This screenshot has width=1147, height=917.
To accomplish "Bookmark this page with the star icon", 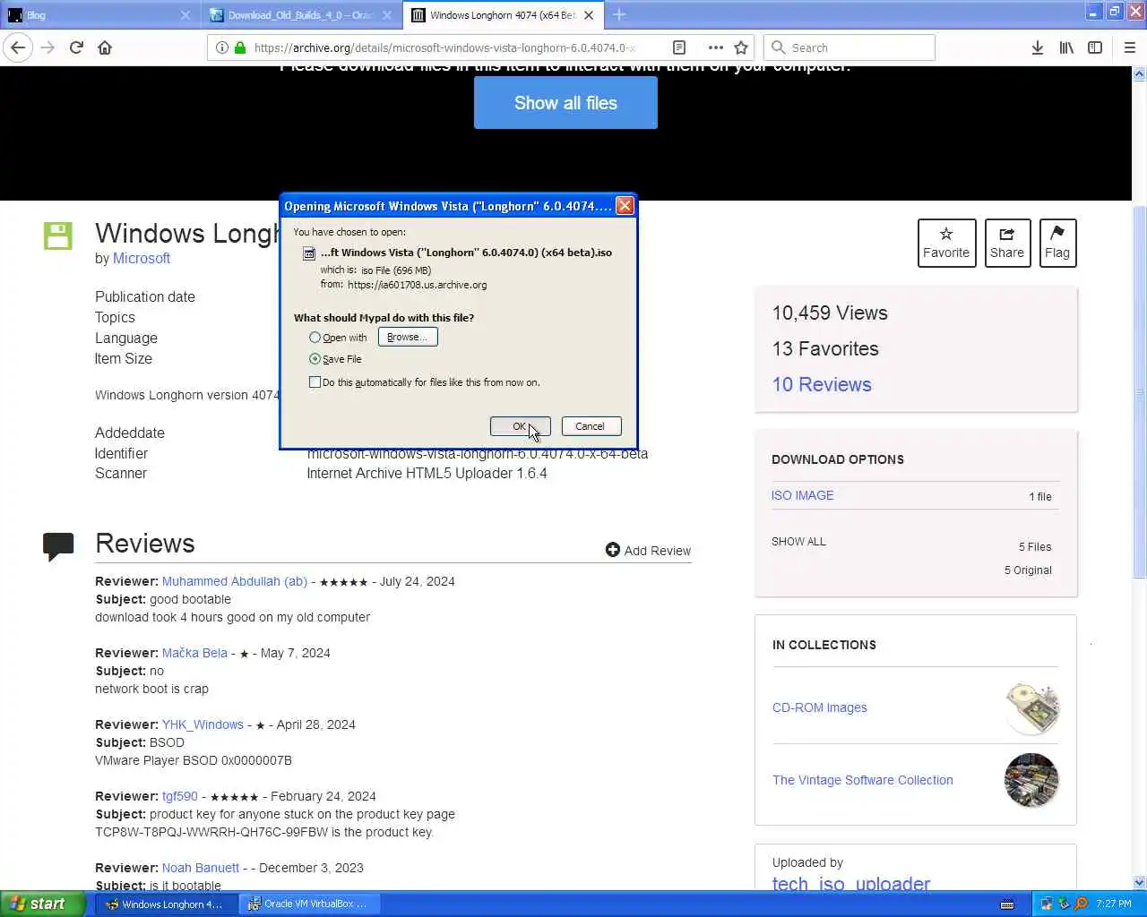I will (741, 47).
